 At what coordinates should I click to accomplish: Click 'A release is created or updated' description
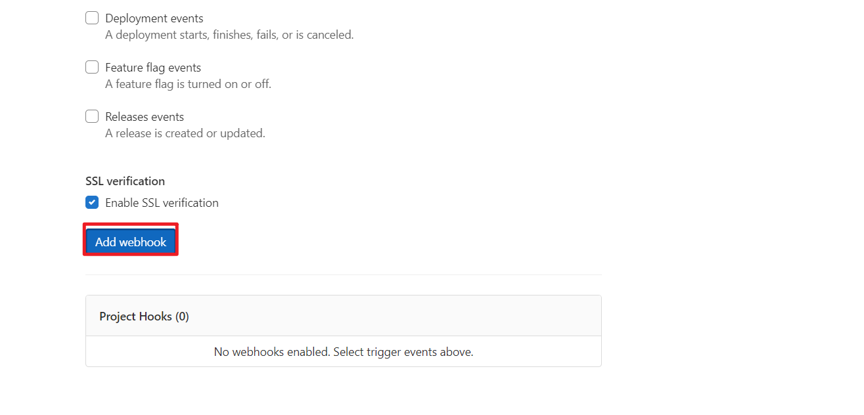coord(185,133)
